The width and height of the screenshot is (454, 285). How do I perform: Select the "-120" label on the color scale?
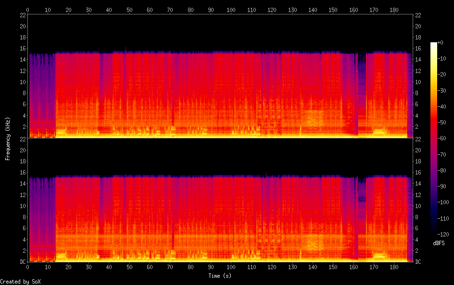(444, 235)
